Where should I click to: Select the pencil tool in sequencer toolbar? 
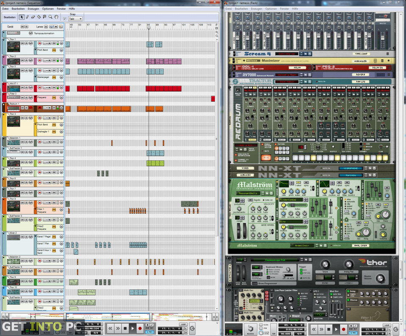click(x=27, y=17)
